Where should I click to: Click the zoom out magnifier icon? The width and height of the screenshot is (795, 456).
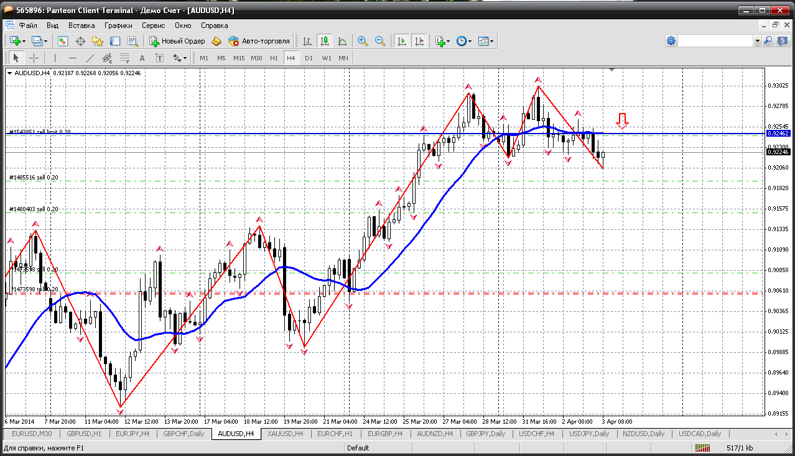(379, 41)
